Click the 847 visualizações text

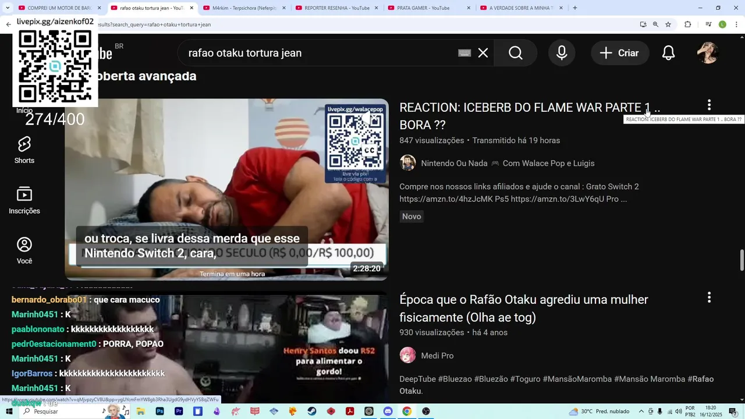[x=431, y=140]
